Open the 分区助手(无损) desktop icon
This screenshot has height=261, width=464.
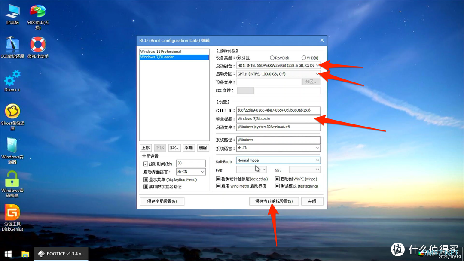(x=38, y=17)
